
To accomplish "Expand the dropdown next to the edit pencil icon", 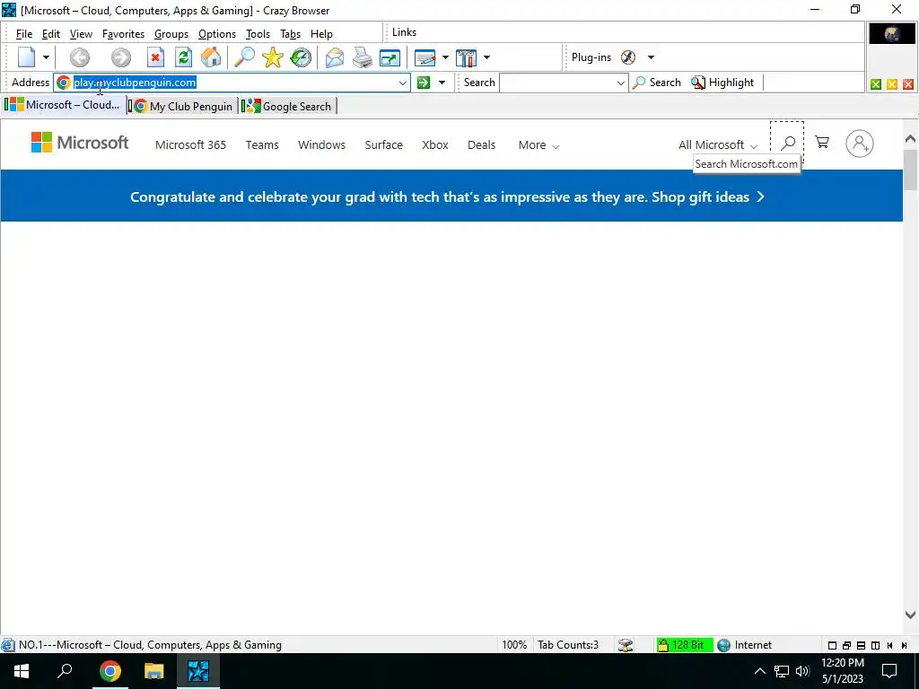I will tap(445, 57).
